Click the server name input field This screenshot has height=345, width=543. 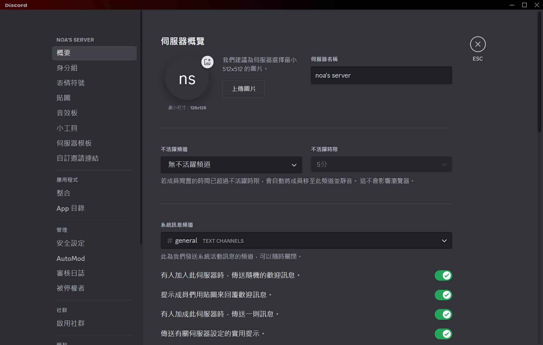click(381, 75)
